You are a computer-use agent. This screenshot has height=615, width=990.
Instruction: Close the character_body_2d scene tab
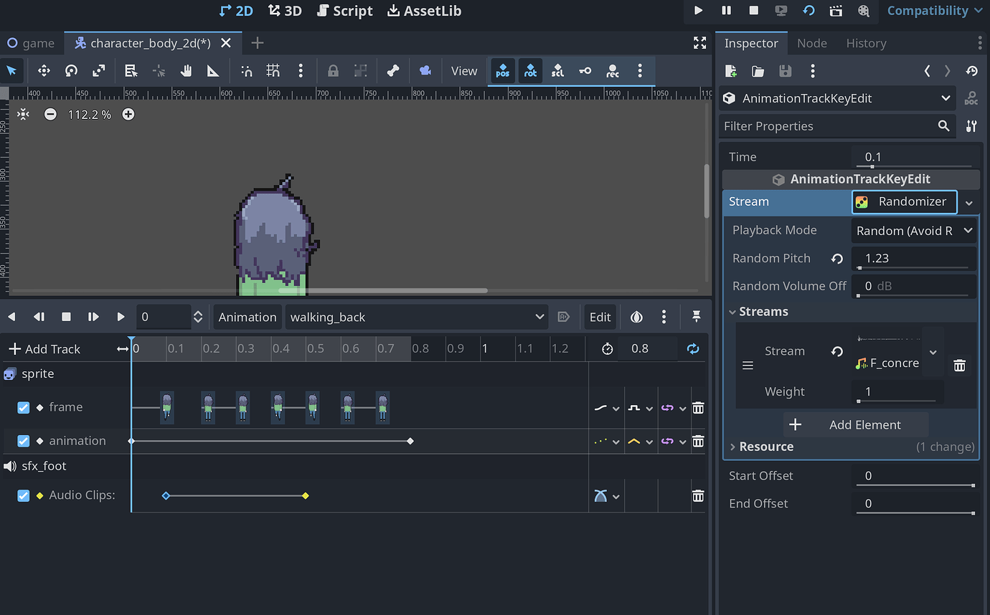(x=226, y=43)
